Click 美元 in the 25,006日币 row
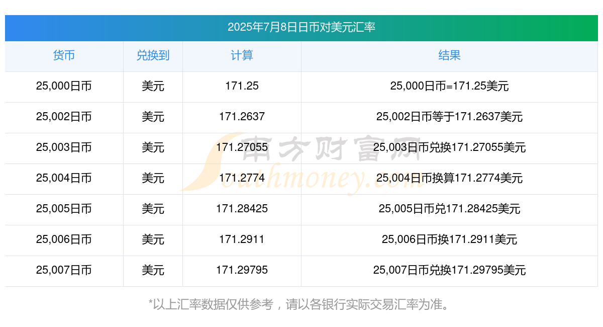This screenshot has width=603, height=327. click(153, 239)
